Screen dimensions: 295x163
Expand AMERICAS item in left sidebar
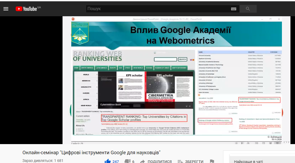point(86,81)
